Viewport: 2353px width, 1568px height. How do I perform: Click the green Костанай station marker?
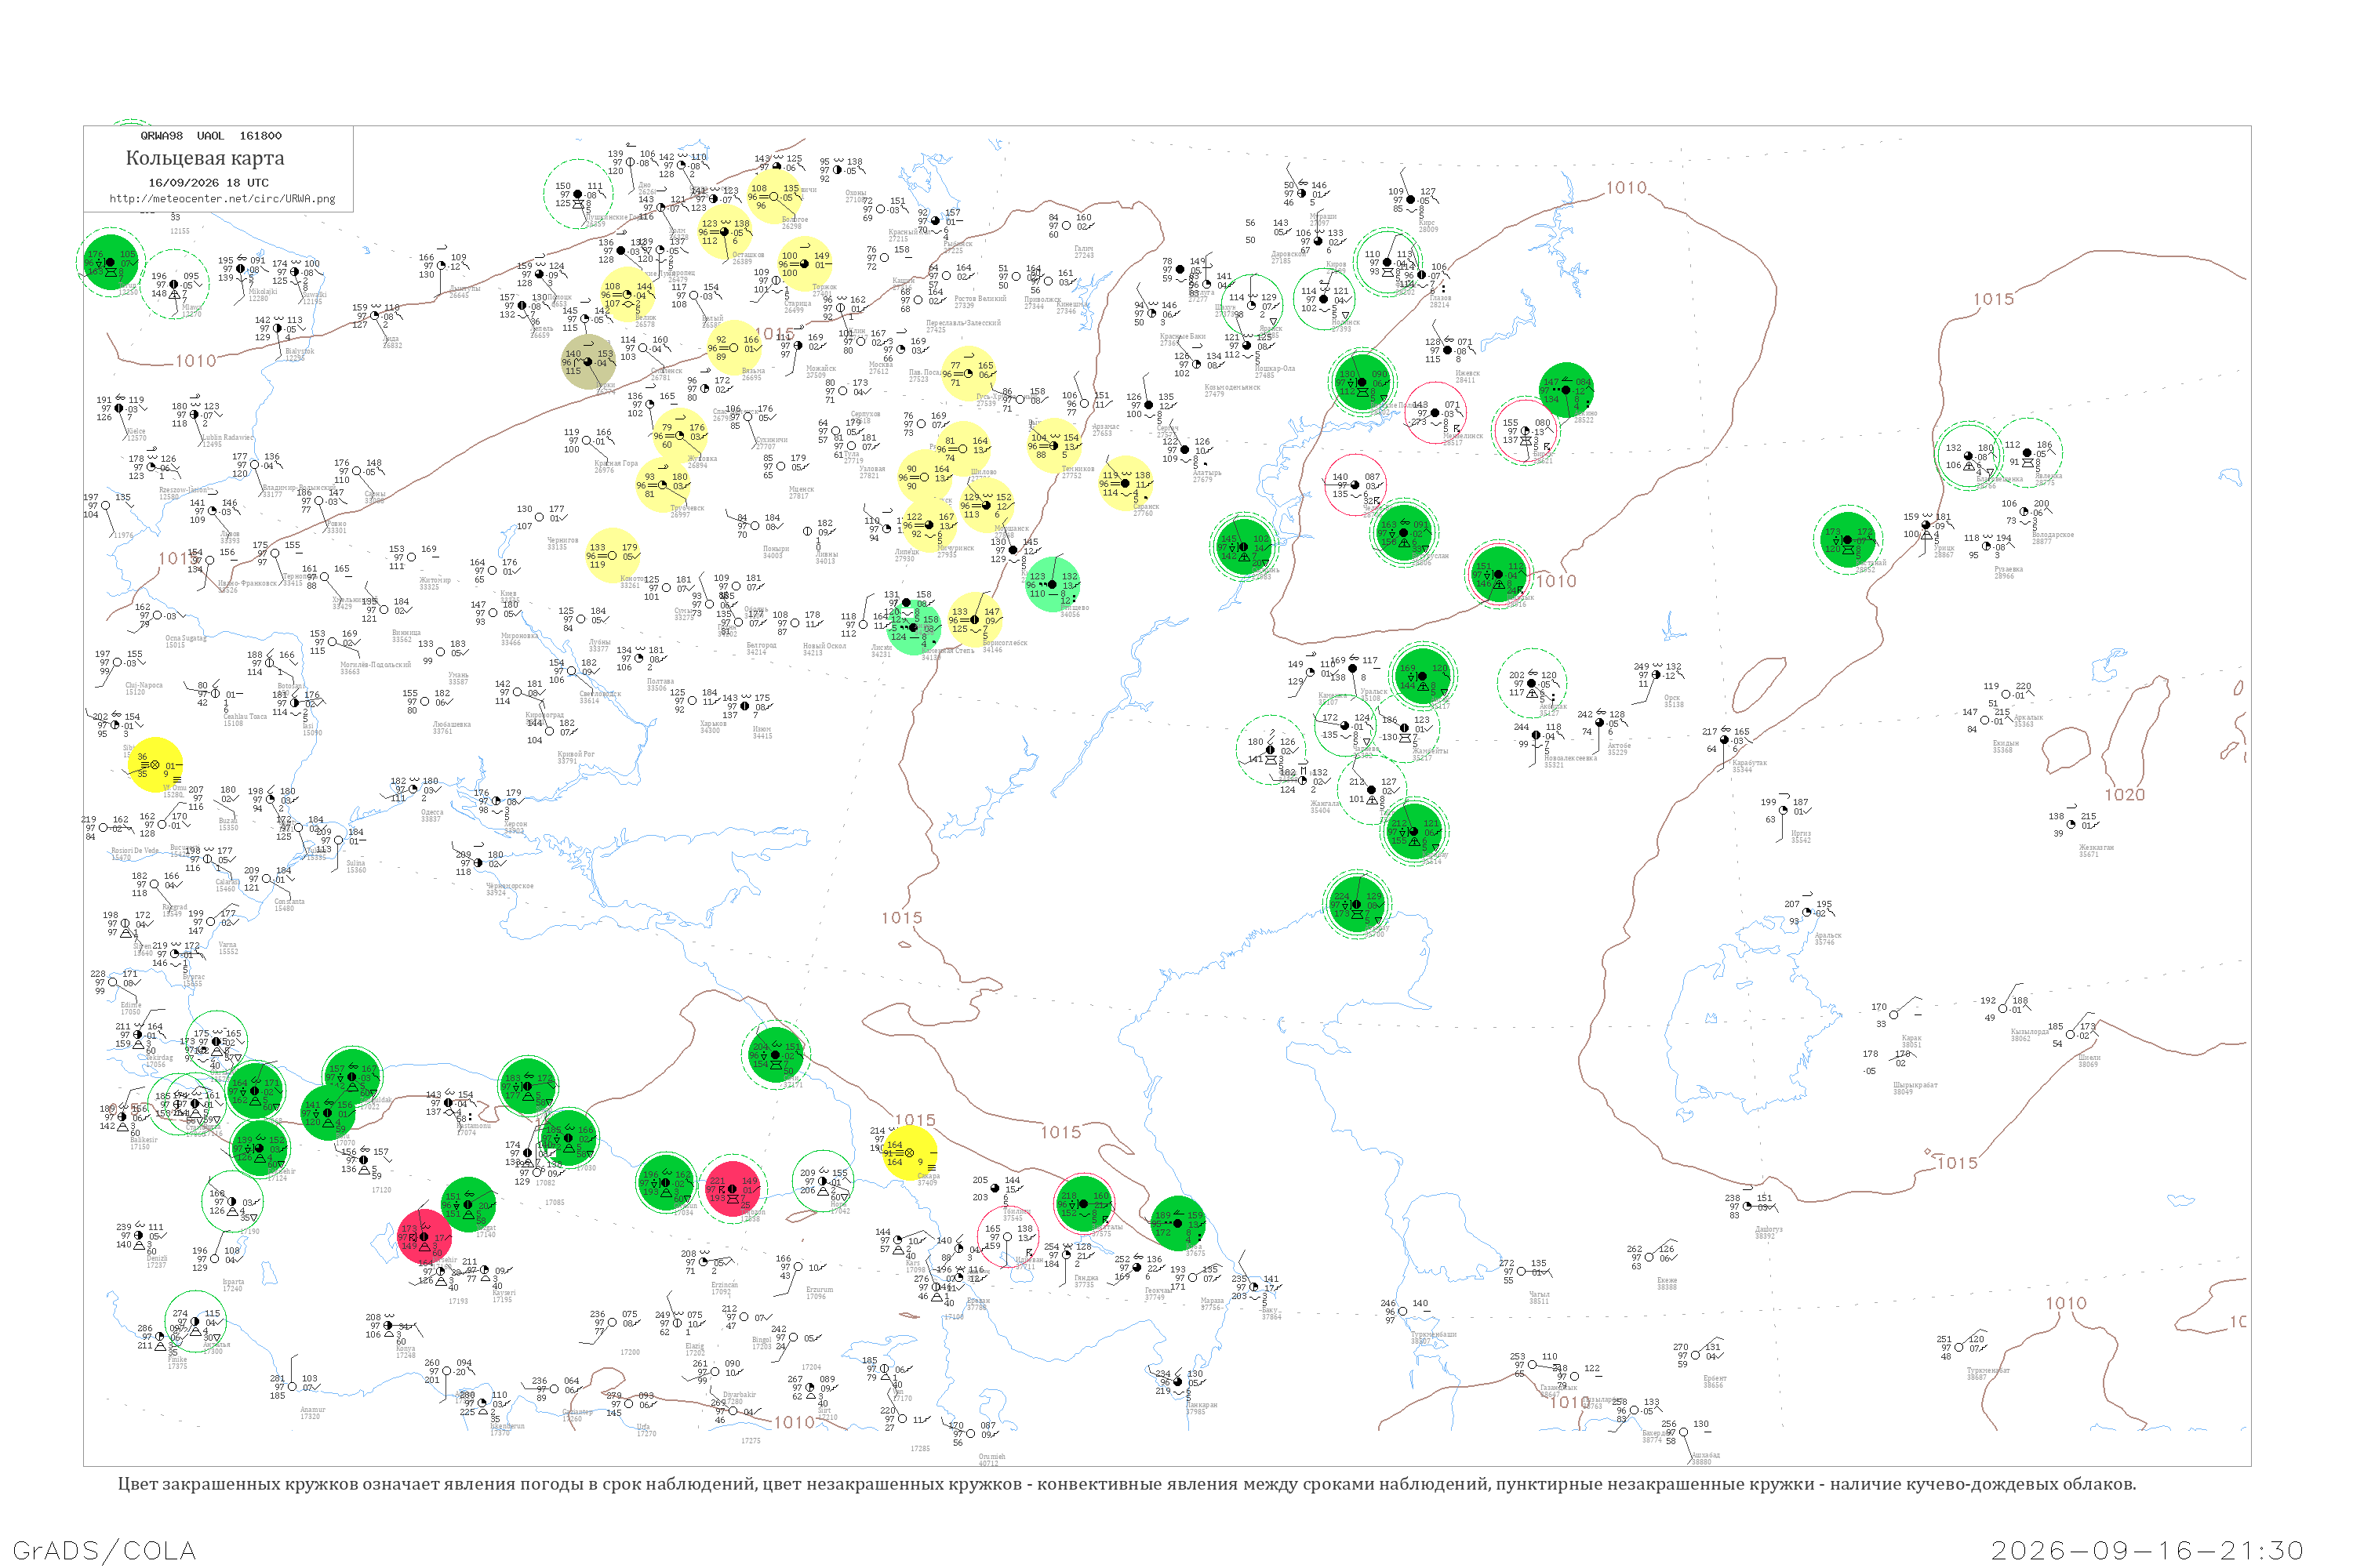coord(1847,540)
